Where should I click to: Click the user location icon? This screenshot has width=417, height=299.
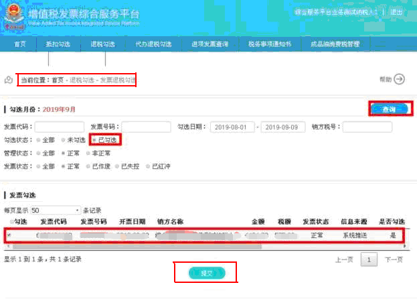tap(9, 80)
